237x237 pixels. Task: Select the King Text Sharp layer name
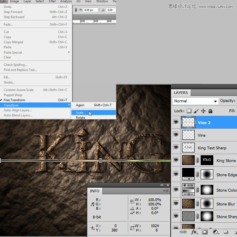212,148
